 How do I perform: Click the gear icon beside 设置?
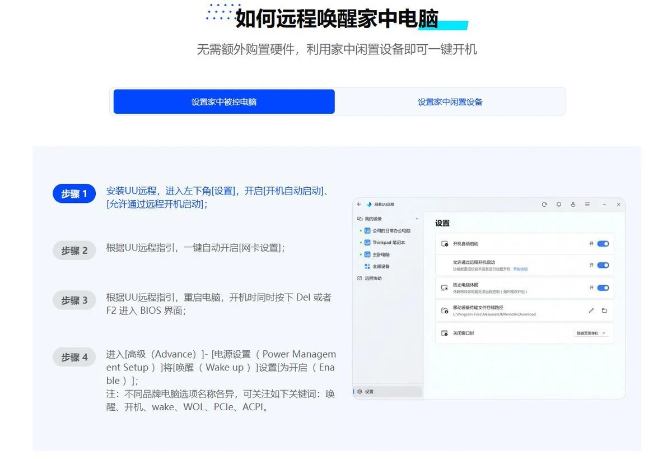pos(360,392)
